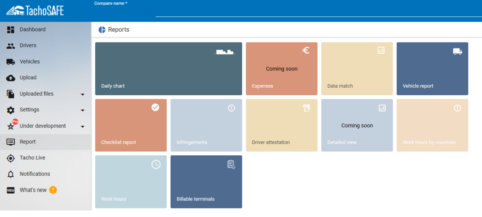Click the Notifications bell icon
The height and width of the screenshot is (217, 482).
point(11,174)
